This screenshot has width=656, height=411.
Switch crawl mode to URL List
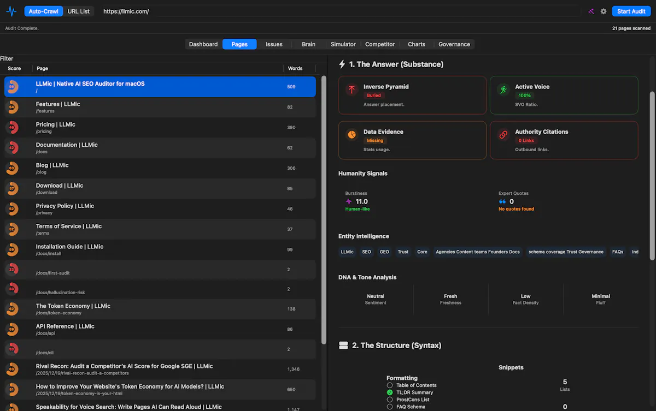pos(79,11)
